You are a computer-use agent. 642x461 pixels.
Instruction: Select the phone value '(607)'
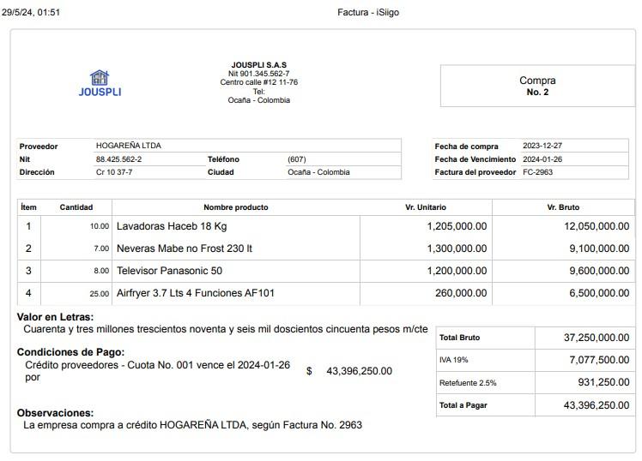tap(297, 159)
